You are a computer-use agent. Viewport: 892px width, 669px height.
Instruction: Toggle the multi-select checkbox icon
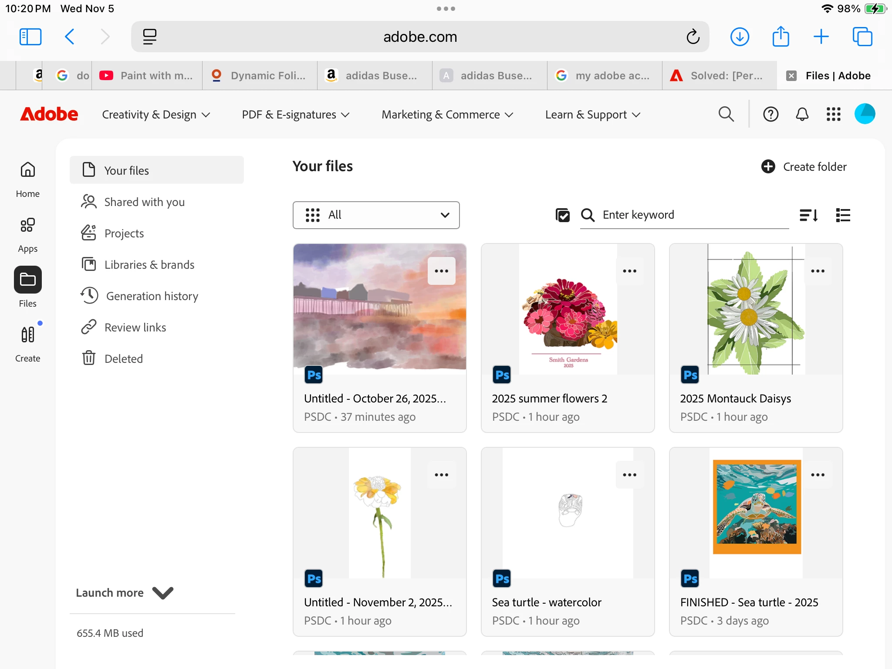(x=562, y=215)
